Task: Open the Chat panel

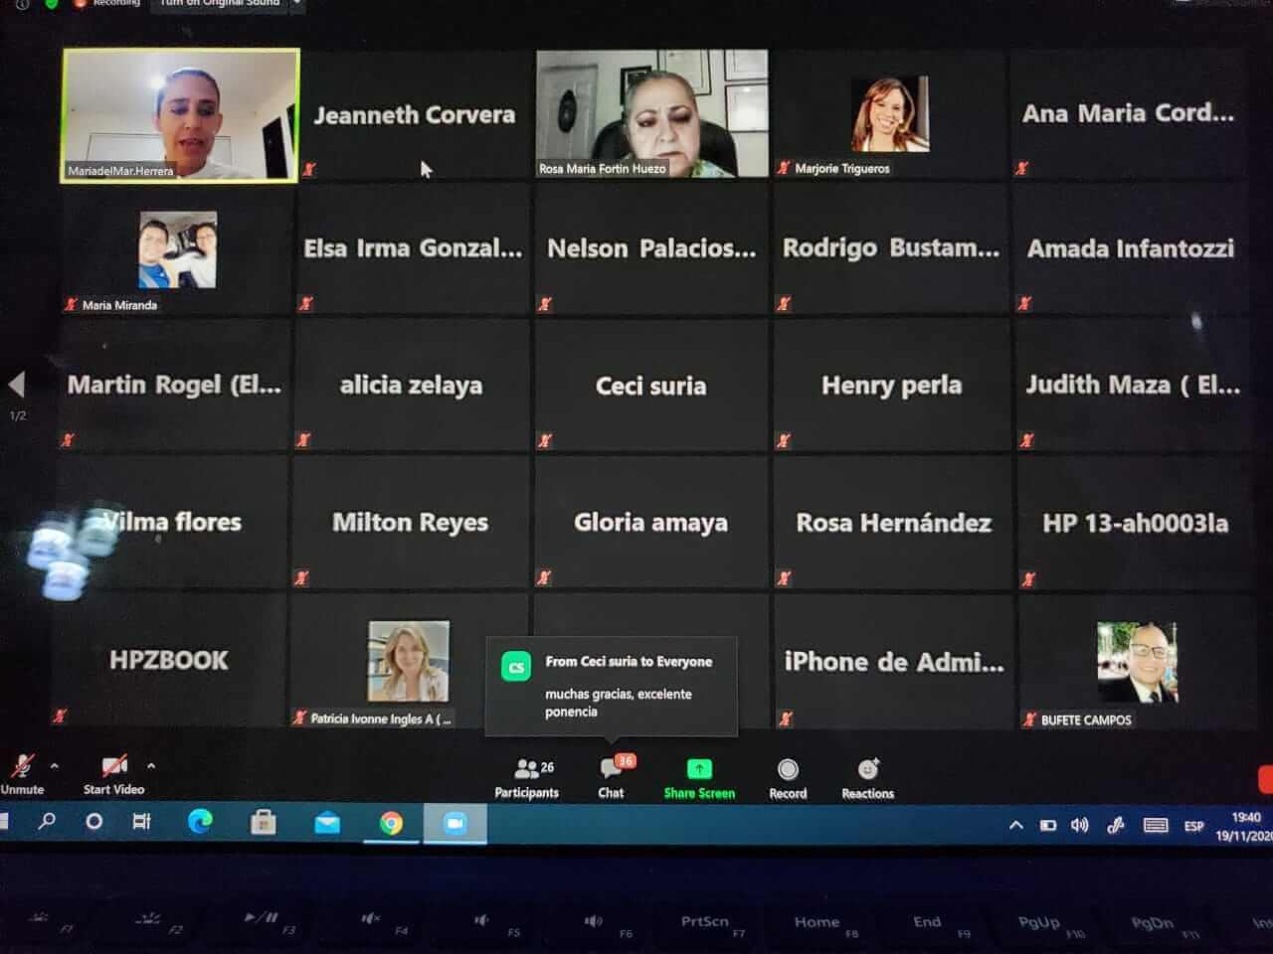Action: tap(612, 778)
